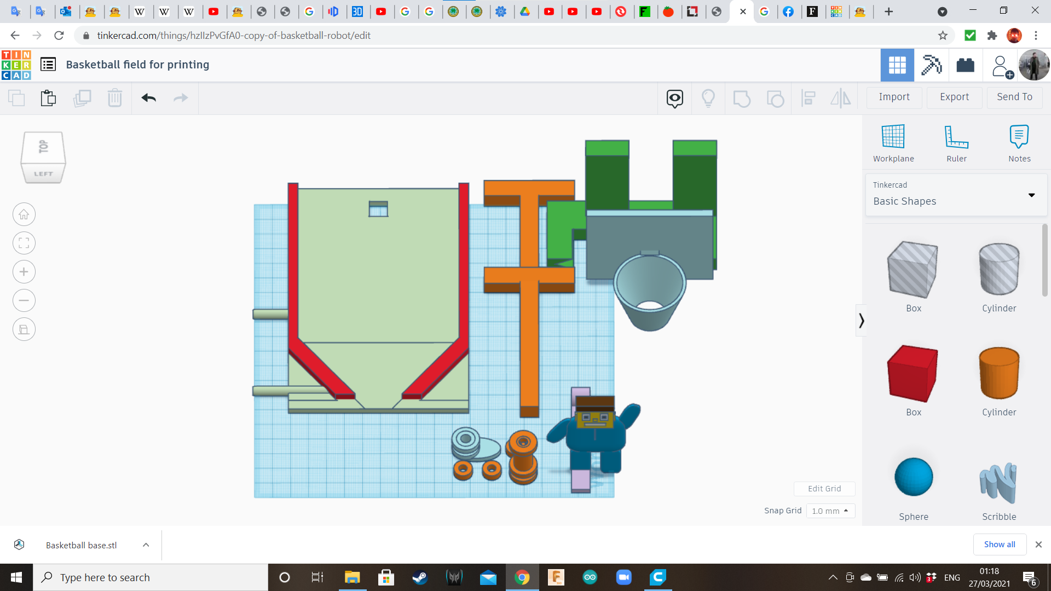This screenshot has width=1051, height=591.
Task: Click the undo arrow icon
Action: 149,98
